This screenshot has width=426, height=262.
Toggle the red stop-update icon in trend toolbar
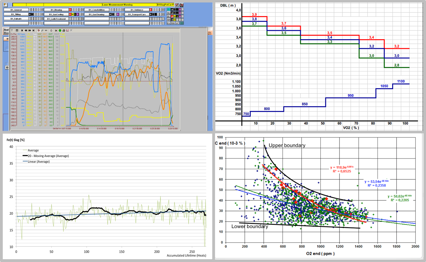[39, 30]
